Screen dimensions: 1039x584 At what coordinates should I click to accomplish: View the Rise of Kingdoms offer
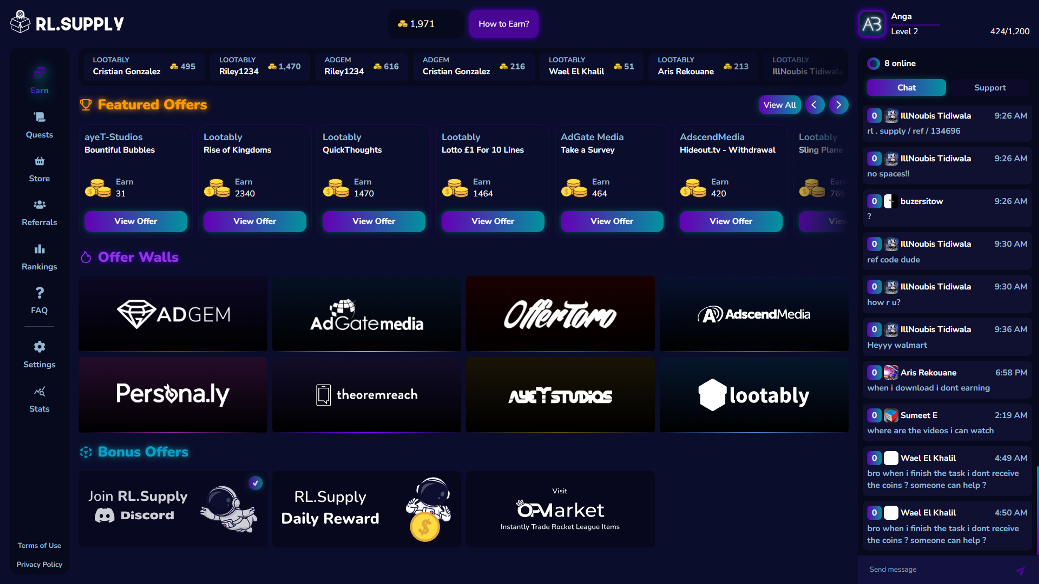pos(255,221)
